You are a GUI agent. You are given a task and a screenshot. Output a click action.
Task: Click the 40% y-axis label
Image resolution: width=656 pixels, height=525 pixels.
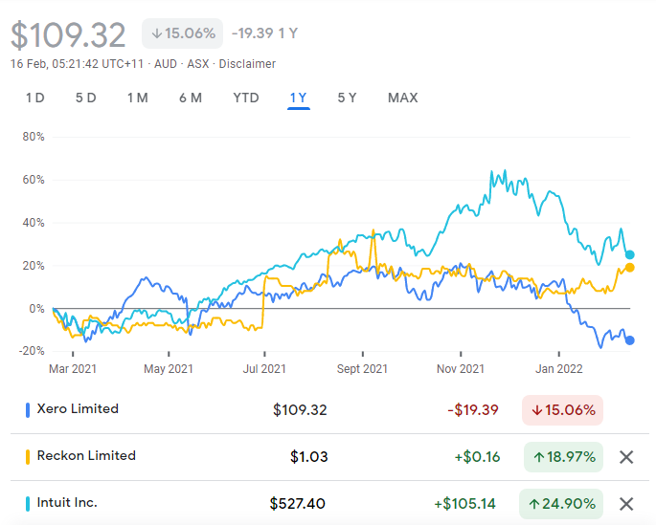34,223
